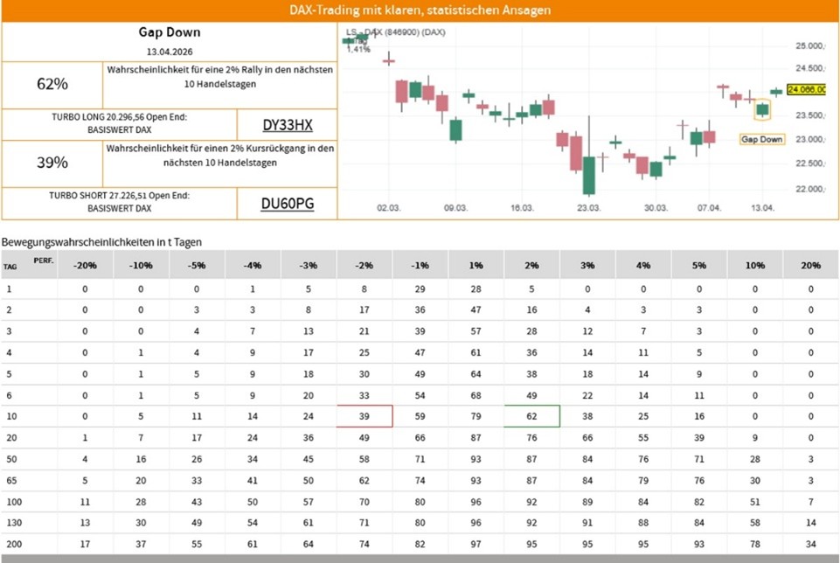
Task: Click the tall green candle at 23.03.
Action: [x=589, y=175]
